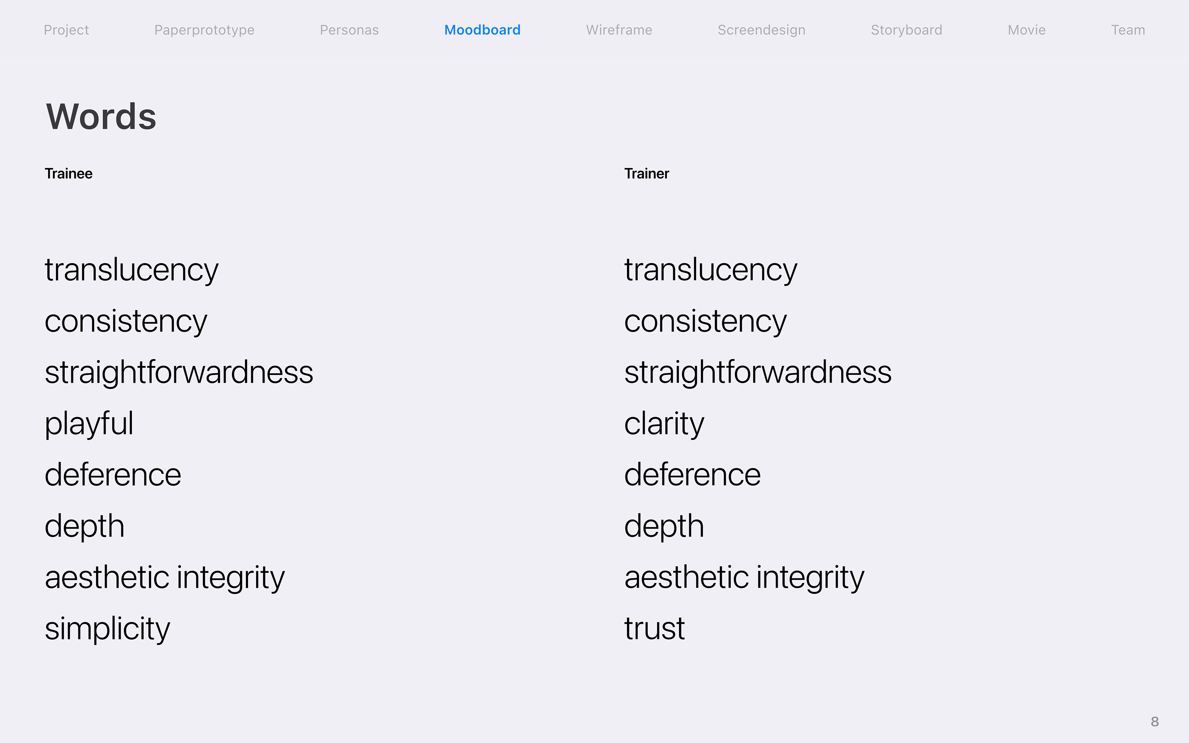Image resolution: width=1189 pixels, height=743 pixels.
Task: Select the Trainee column label
Action: pyautogui.click(x=69, y=173)
